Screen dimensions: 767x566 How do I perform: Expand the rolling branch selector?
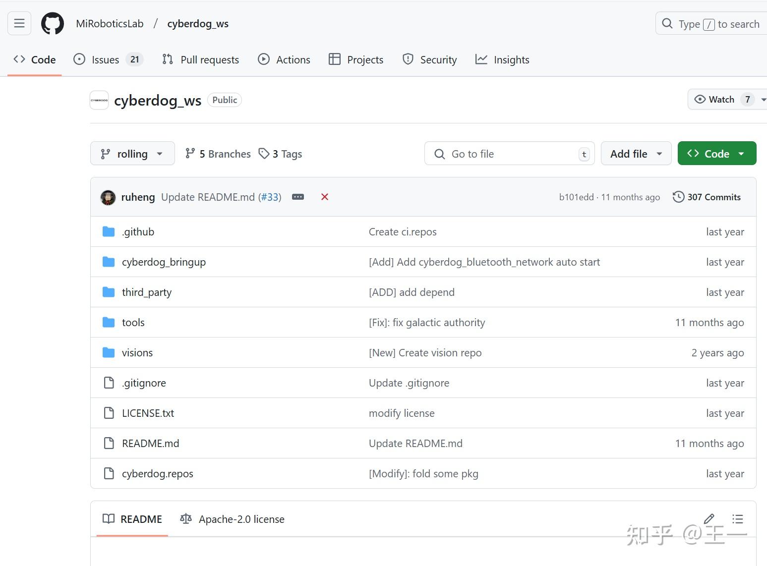point(132,153)
